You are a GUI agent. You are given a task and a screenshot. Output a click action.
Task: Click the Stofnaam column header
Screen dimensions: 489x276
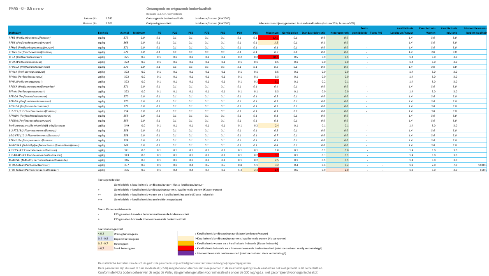(15, 32)
